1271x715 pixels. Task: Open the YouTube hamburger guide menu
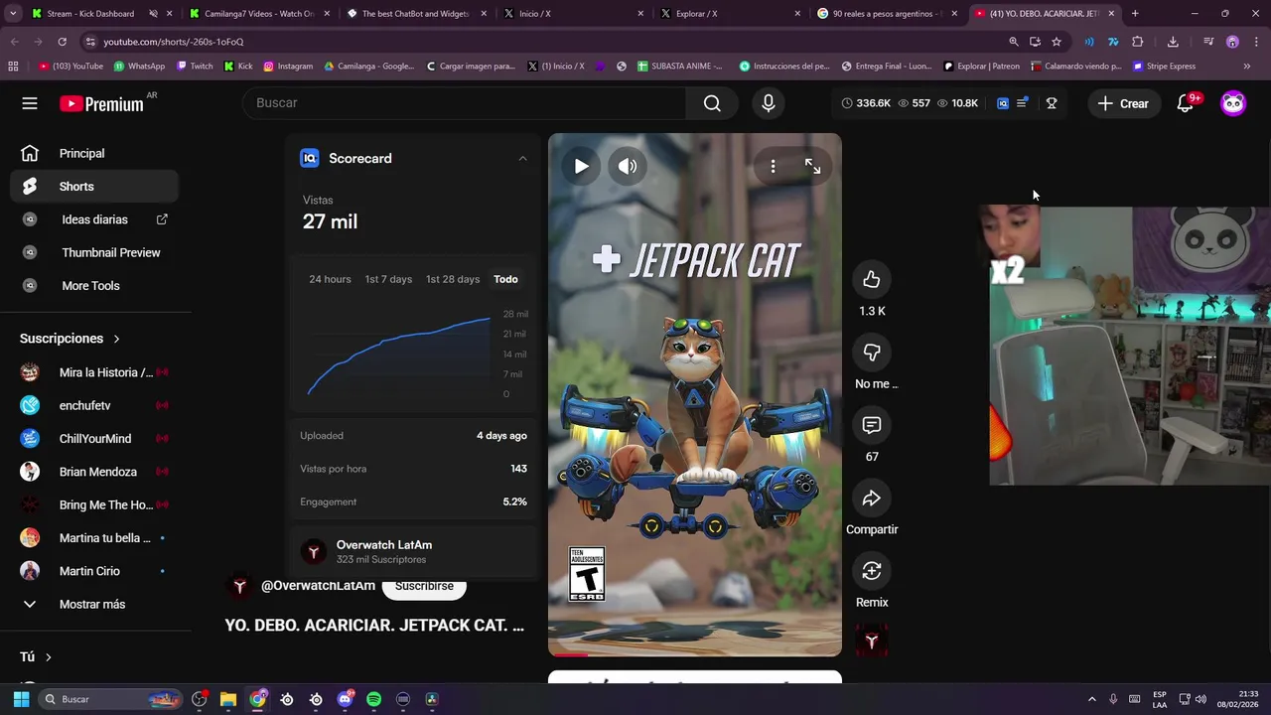(x=30, y=103)
